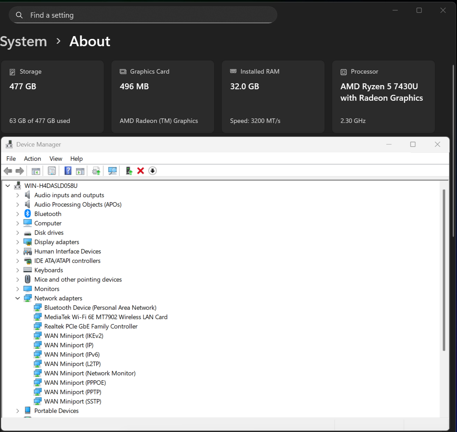
Task: Click the Forward arrow in Device Manager toolbar
Action: click(x=20, y=171)
